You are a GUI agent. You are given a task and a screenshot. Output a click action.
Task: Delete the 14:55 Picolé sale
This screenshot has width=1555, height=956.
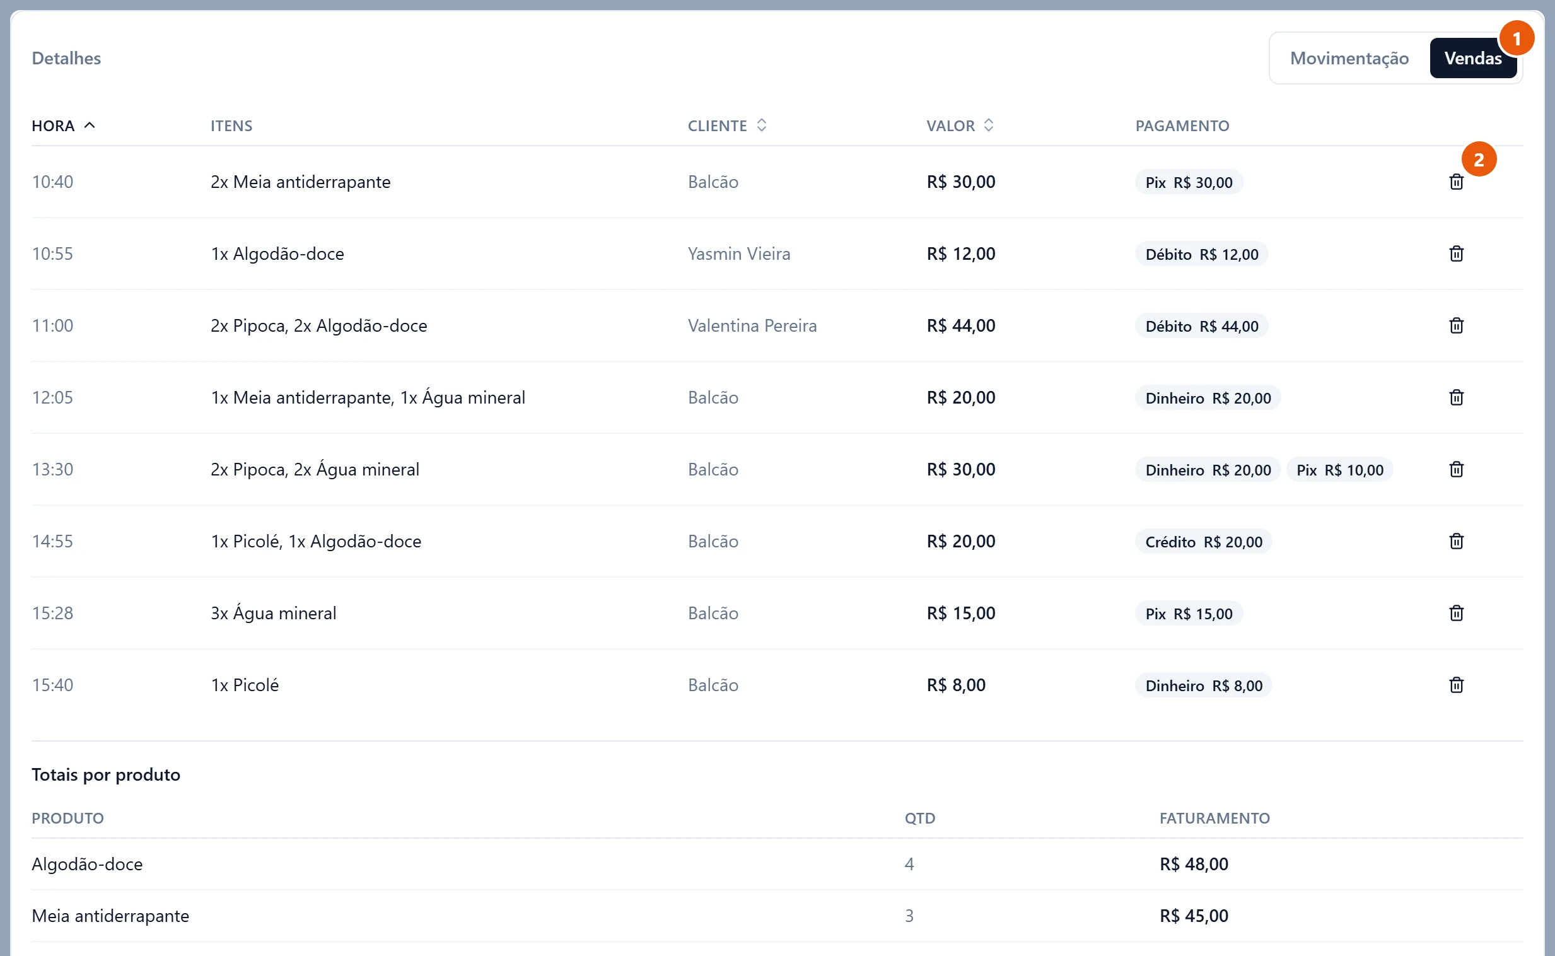point(1456,541)
